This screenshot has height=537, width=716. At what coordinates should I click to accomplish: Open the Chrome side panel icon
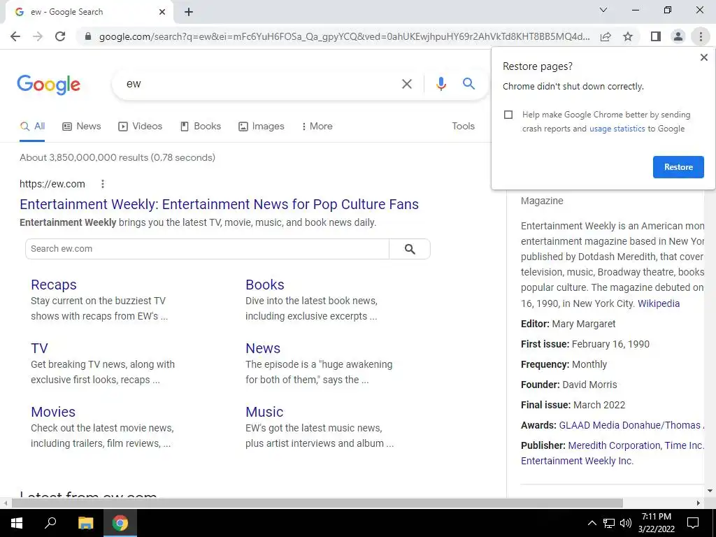656,36
